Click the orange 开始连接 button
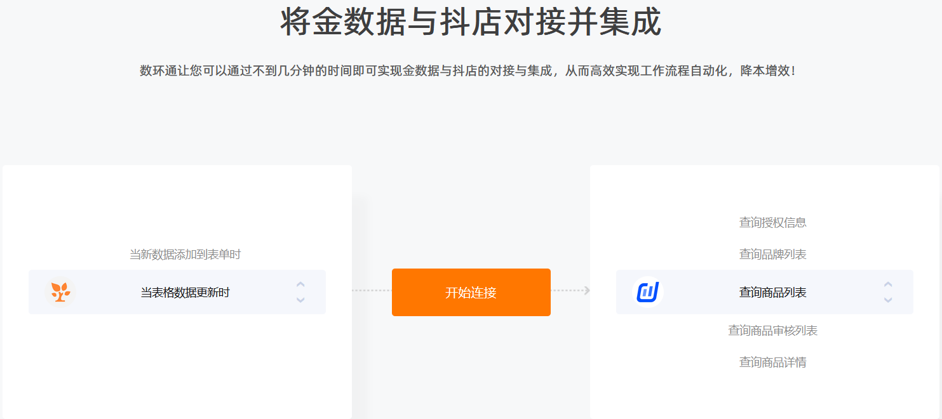The height and width of the screenshot is (419, 942). tap(471, 292)
